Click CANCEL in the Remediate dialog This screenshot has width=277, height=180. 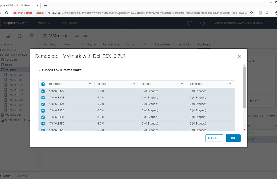pyautogui.click(x=214, y=138)
